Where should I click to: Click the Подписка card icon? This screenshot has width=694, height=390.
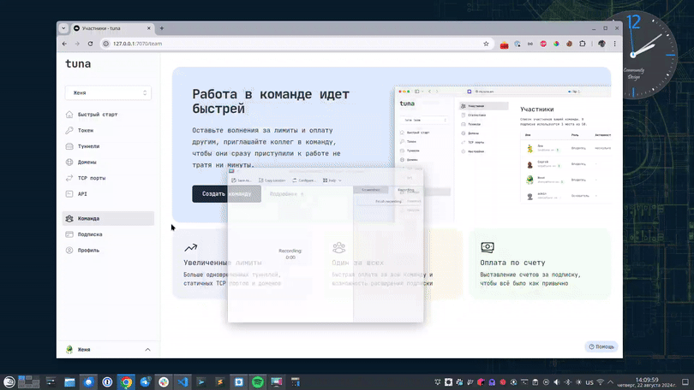tap(69, 234)
